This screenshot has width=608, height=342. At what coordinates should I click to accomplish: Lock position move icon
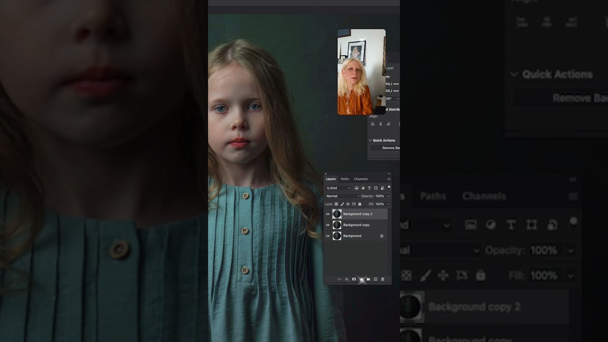tap(348, 204)
